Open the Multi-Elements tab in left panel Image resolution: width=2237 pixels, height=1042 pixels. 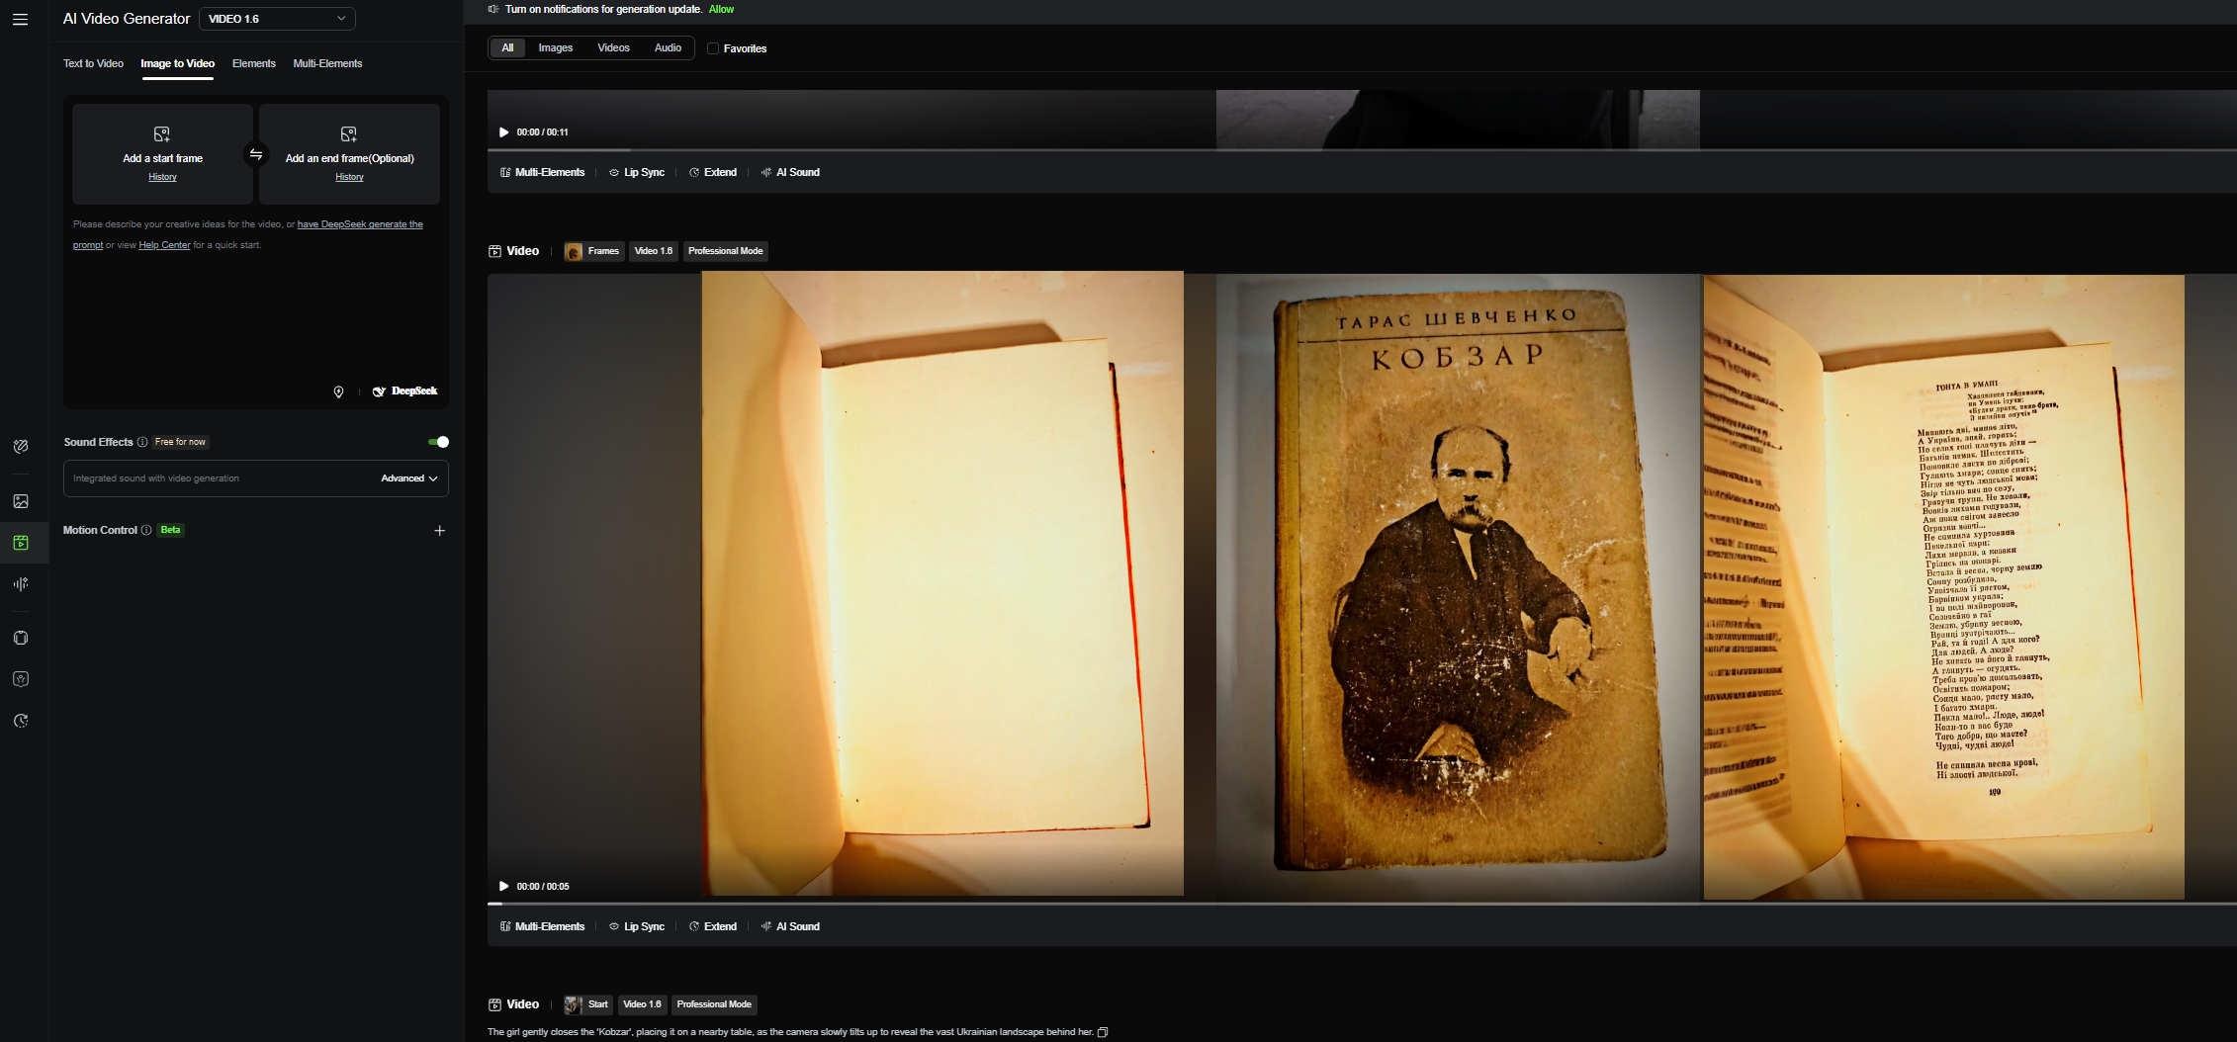click(327, 63)
